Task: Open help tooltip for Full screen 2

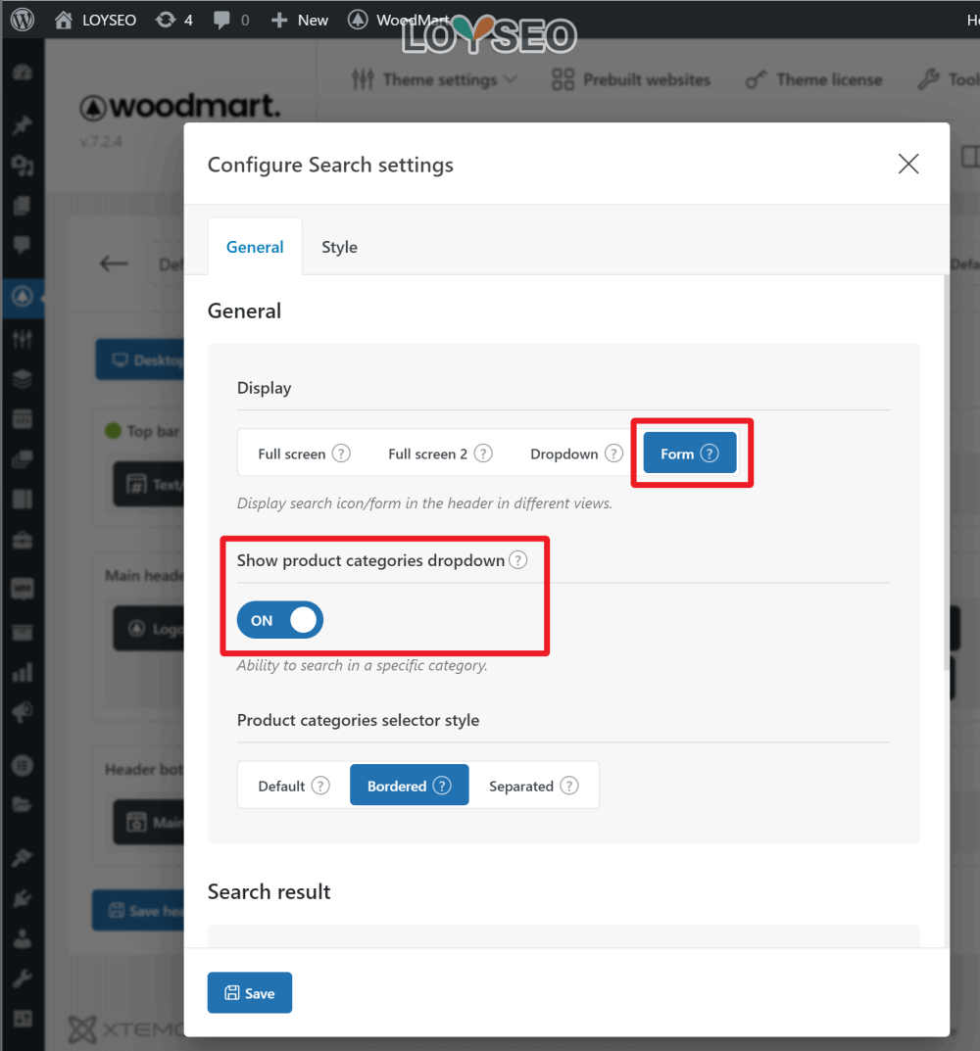Action: click(483, 454)
